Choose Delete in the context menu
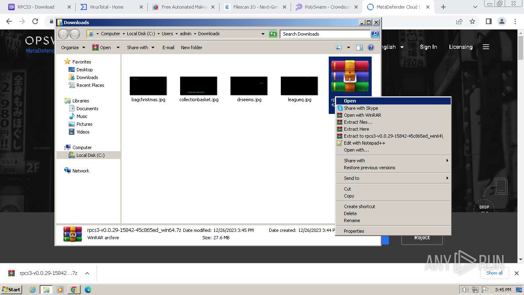 click(393, 213)
